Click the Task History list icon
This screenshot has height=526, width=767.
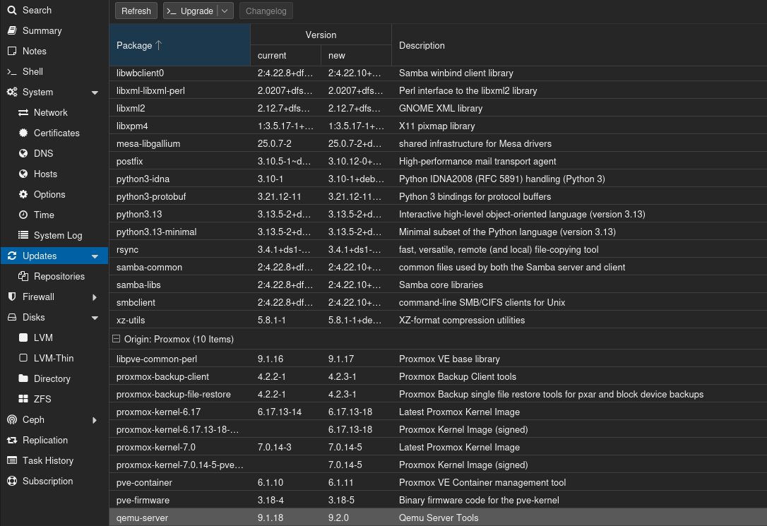click(x=12, y=460)
